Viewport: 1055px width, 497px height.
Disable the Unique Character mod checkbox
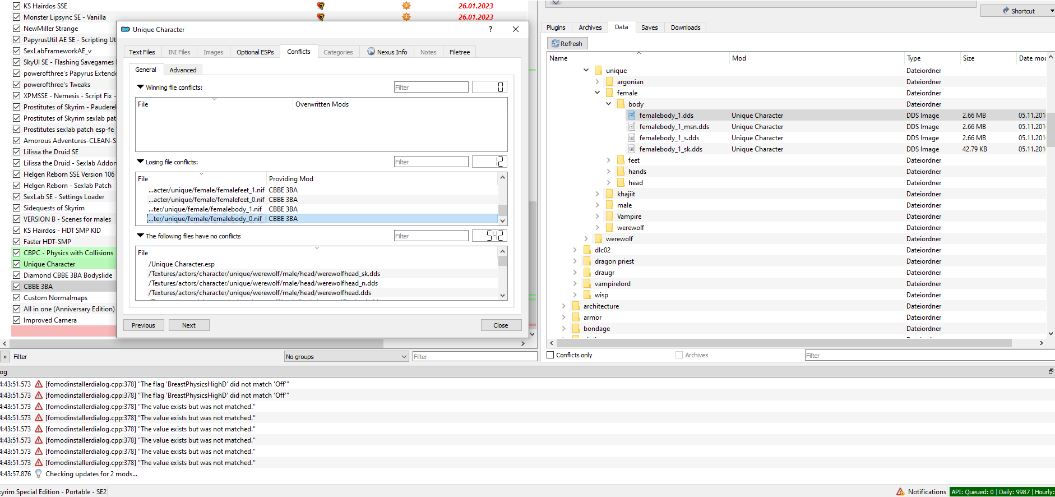pos(17,264)
